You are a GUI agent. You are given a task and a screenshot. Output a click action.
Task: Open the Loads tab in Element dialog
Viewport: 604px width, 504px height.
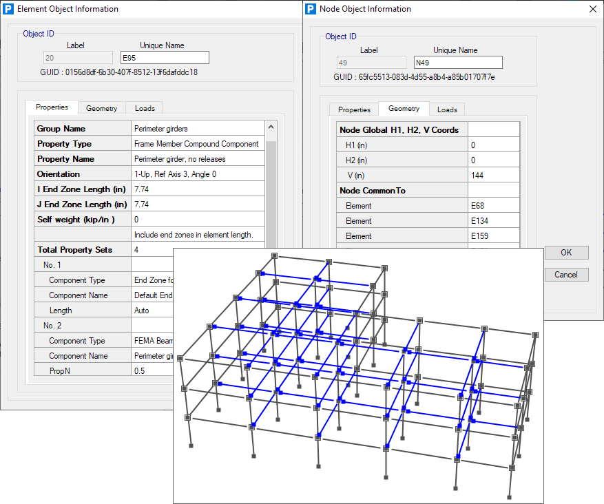(145, 108)
